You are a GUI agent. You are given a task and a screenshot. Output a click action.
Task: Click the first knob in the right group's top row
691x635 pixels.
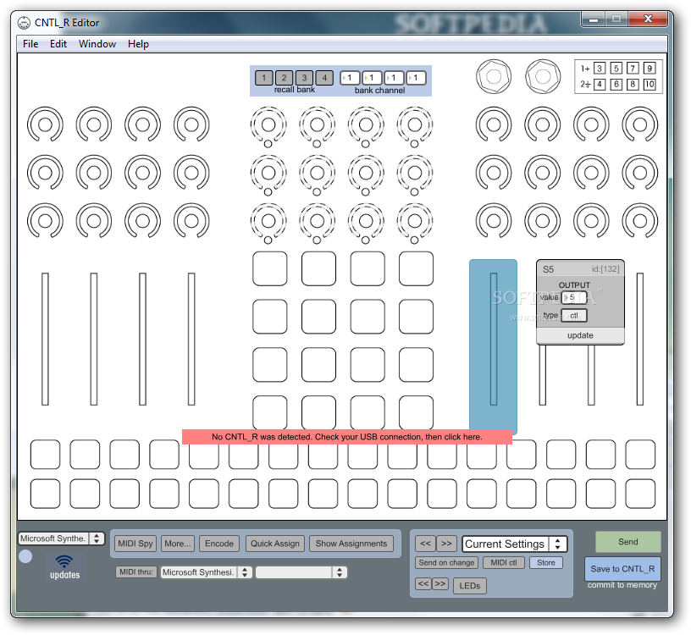[x=494, y=124]
